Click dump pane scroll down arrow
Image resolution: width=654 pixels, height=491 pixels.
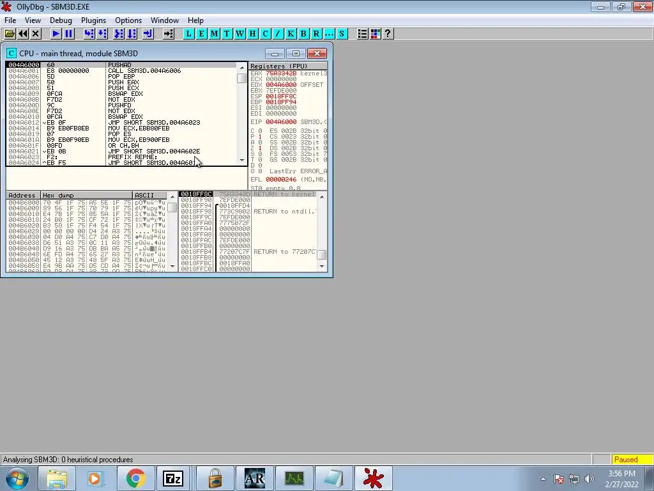172,266
